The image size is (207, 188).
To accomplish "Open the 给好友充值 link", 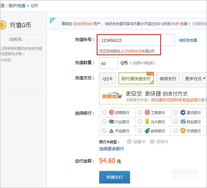I will click(x=188, y=40).
